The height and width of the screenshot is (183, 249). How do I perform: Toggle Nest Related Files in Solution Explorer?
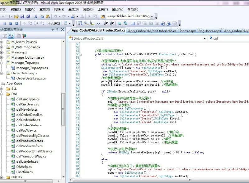click(x=11, y=36)
